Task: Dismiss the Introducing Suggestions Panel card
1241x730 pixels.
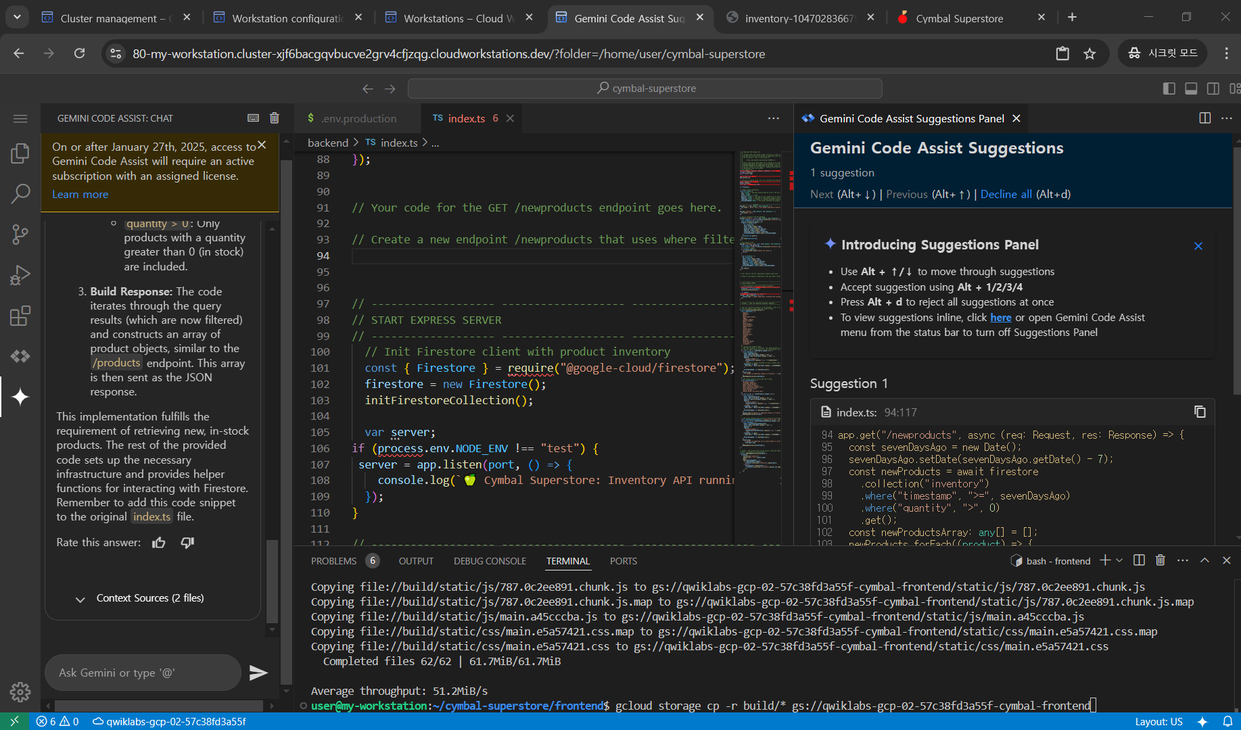Action: (1198, 246)
